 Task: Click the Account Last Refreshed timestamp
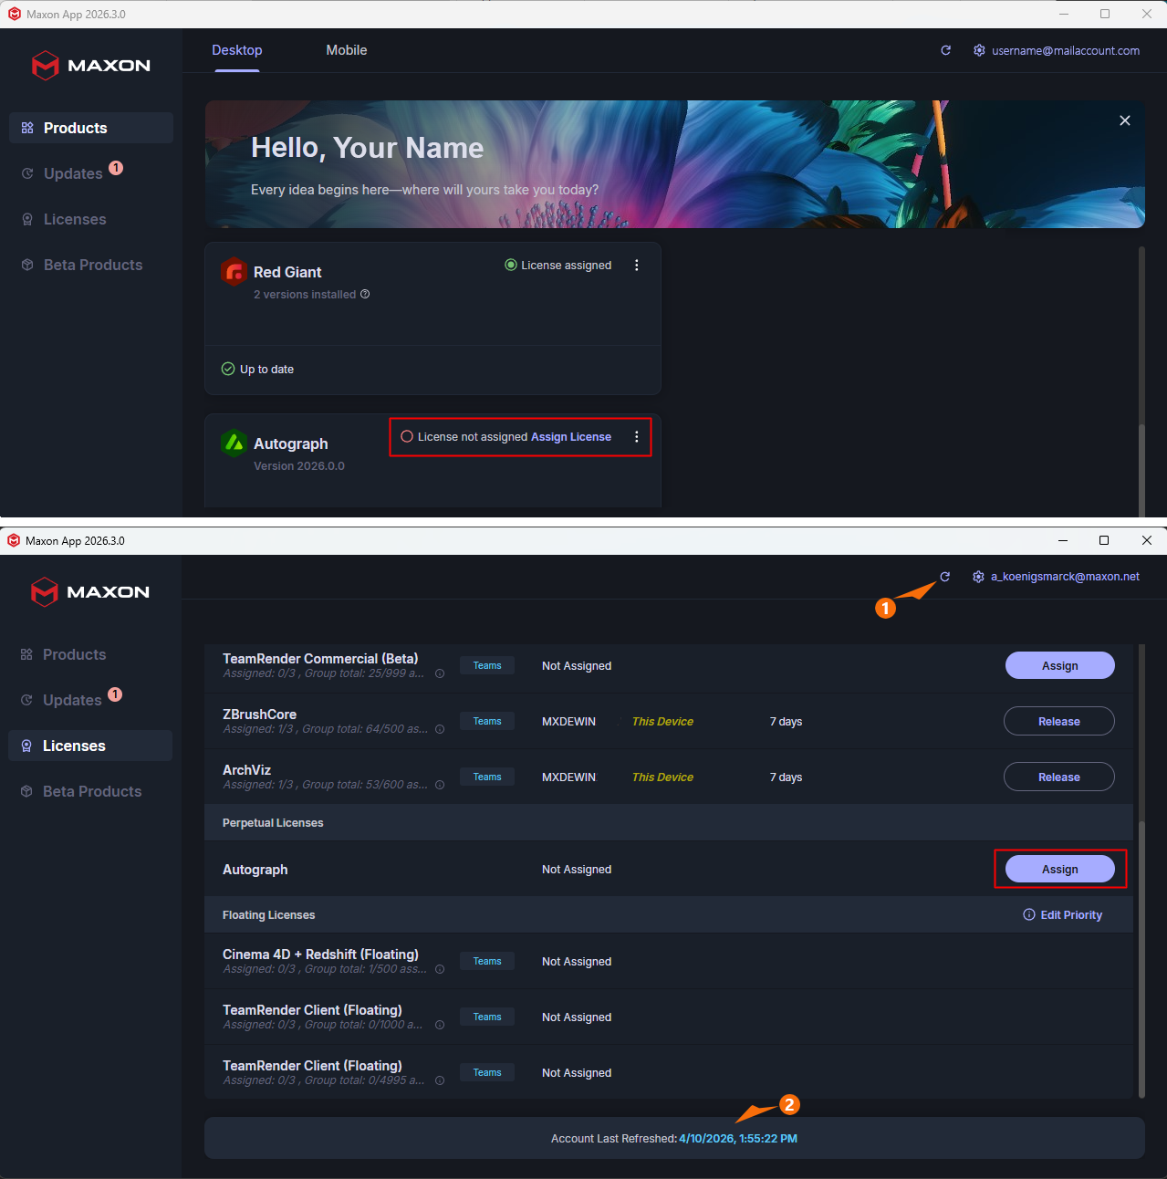(738, 1138)
